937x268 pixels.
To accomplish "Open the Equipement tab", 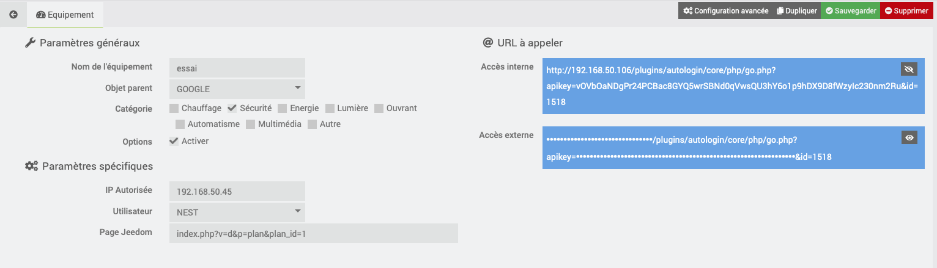I will tap(65, 14).
